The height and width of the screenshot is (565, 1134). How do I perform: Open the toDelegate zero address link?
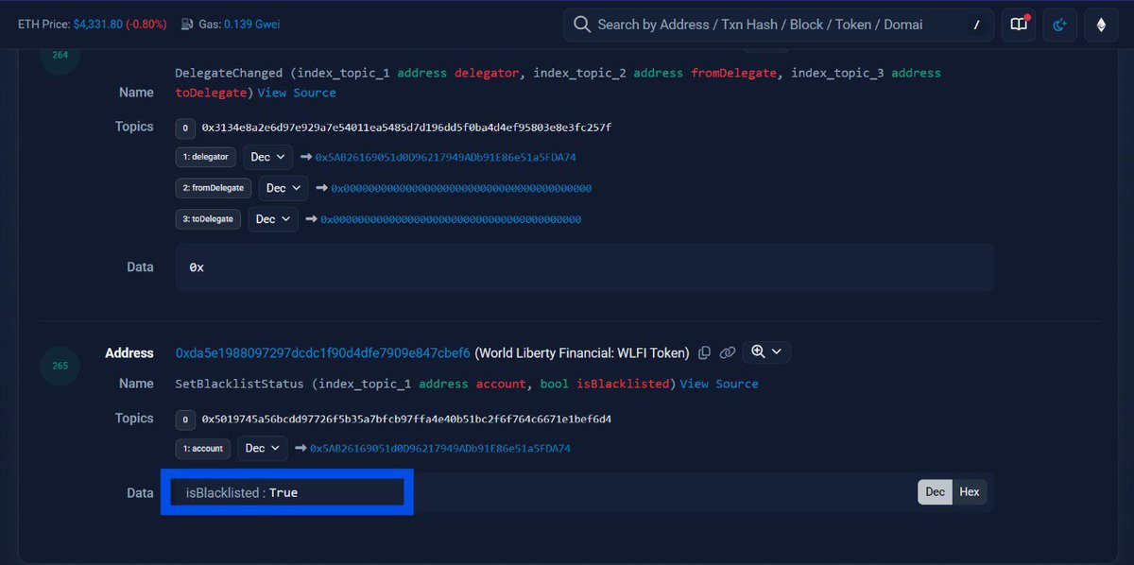[451, 219]
